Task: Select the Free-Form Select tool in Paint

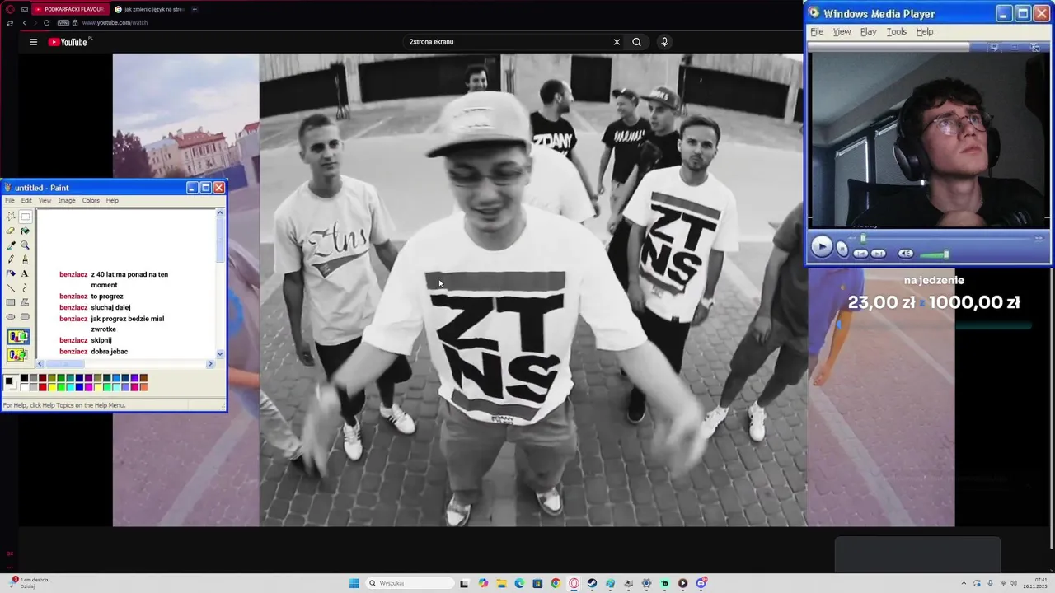Action: [11, 217]
